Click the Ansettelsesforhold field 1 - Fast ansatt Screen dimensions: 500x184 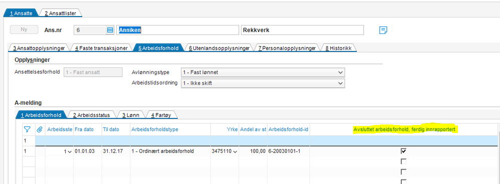click(x=93, y=72)
